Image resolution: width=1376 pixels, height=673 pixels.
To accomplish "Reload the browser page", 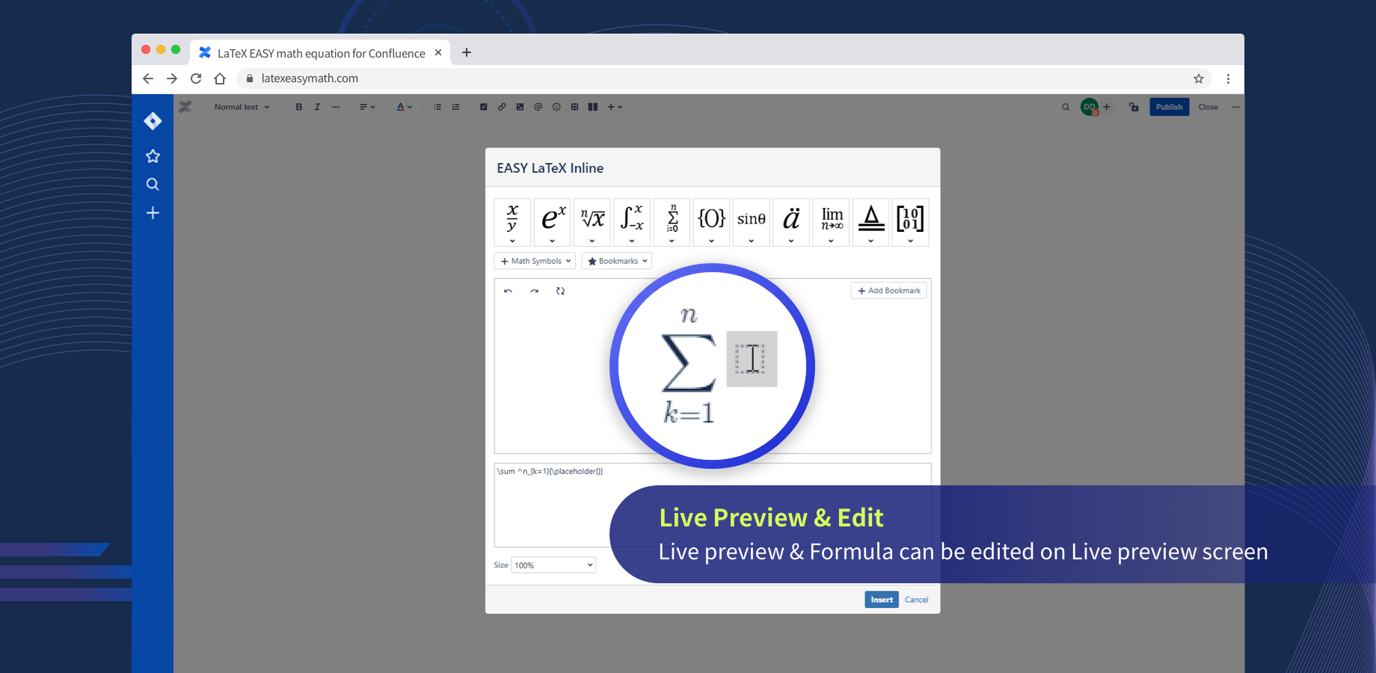I will tap(196, 79).
